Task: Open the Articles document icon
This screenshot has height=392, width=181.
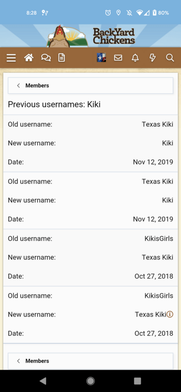Action: click(x=62, y=58)
